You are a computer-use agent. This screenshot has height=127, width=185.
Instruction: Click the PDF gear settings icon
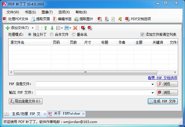[x=90, y=28]
